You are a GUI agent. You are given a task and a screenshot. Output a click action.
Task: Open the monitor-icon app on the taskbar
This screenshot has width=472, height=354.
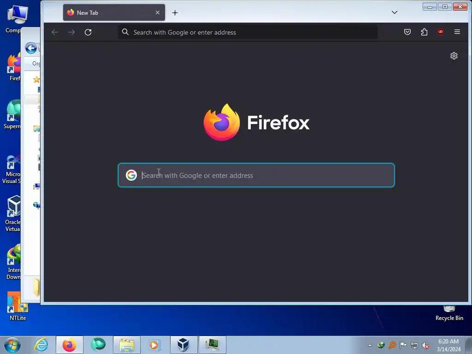click(212, 345)
